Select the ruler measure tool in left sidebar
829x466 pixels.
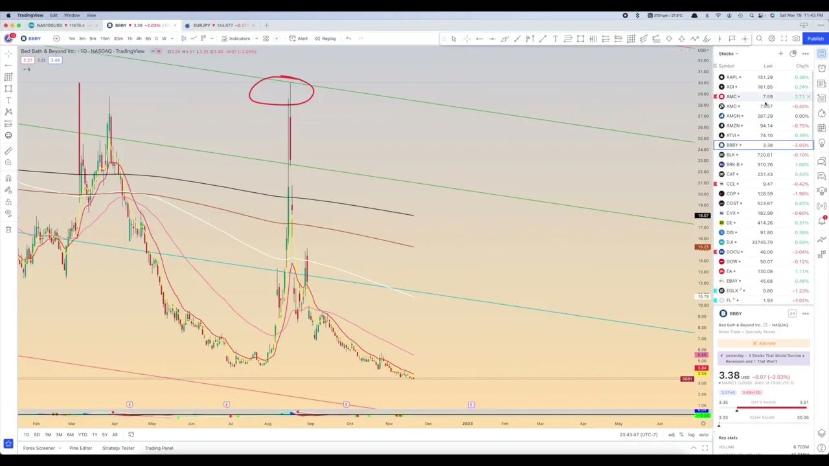(x=8, y=151)
